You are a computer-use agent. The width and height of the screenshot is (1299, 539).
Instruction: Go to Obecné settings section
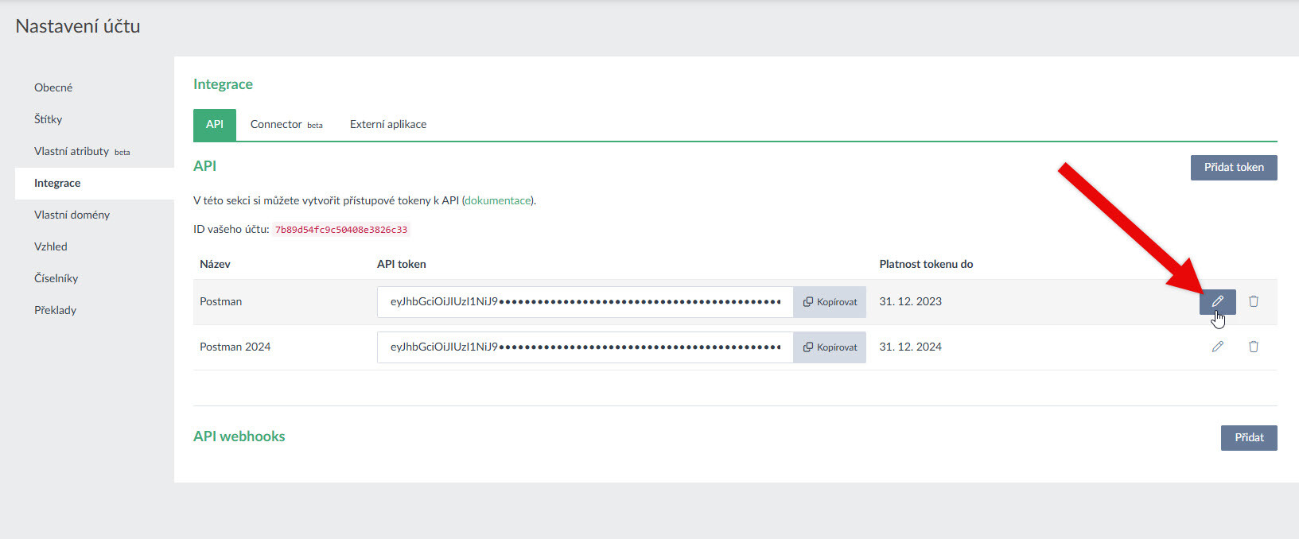[x=53, y=87]
